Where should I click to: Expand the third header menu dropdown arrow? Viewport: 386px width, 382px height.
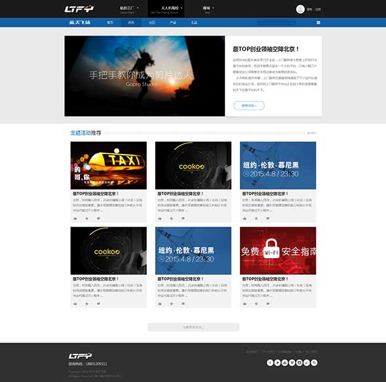[213, 8]
